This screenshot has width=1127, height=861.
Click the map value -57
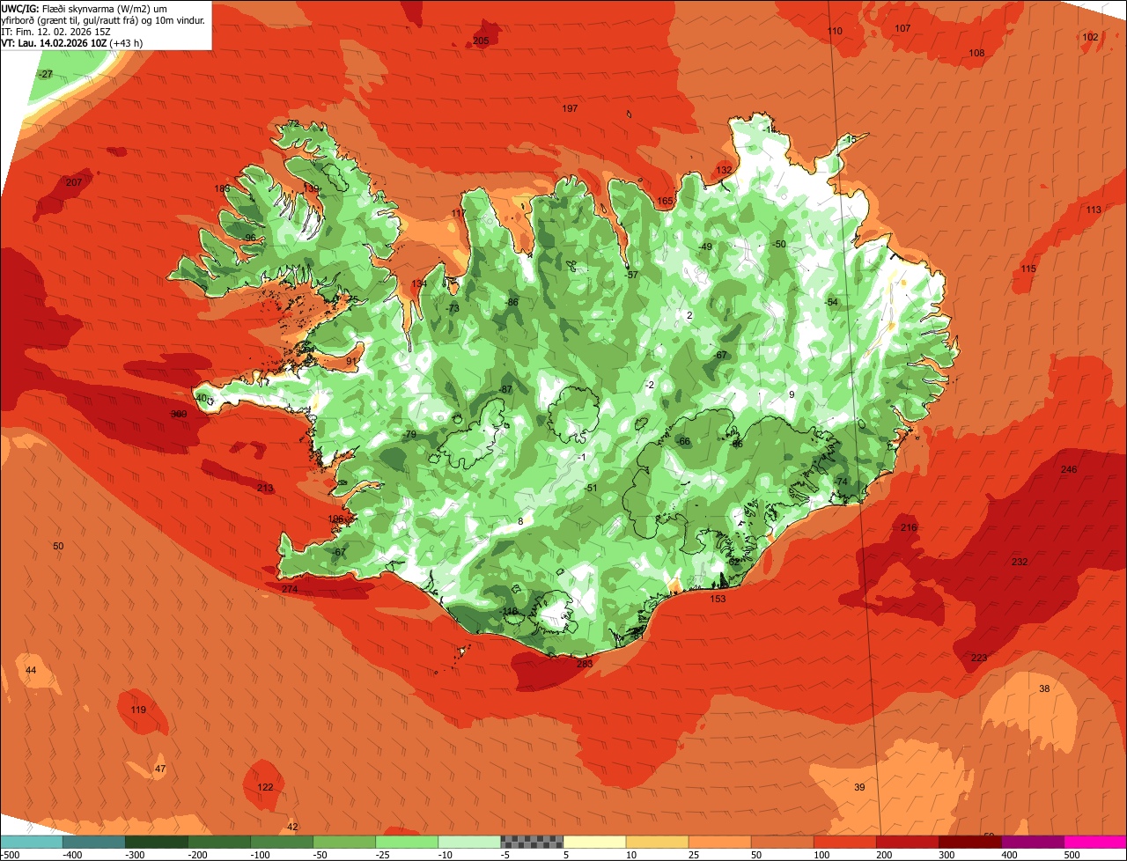coord(630,276)
